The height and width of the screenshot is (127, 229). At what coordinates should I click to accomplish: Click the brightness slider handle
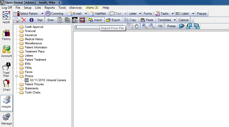coord(76,27)
